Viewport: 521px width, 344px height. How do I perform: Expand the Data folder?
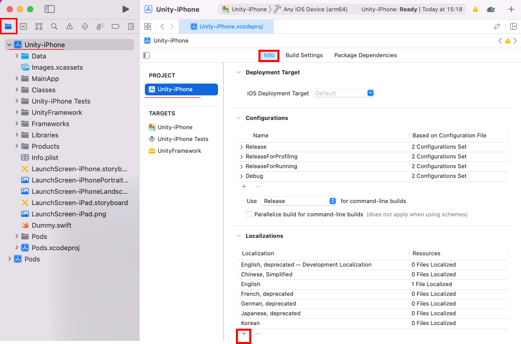pos(16,56)
